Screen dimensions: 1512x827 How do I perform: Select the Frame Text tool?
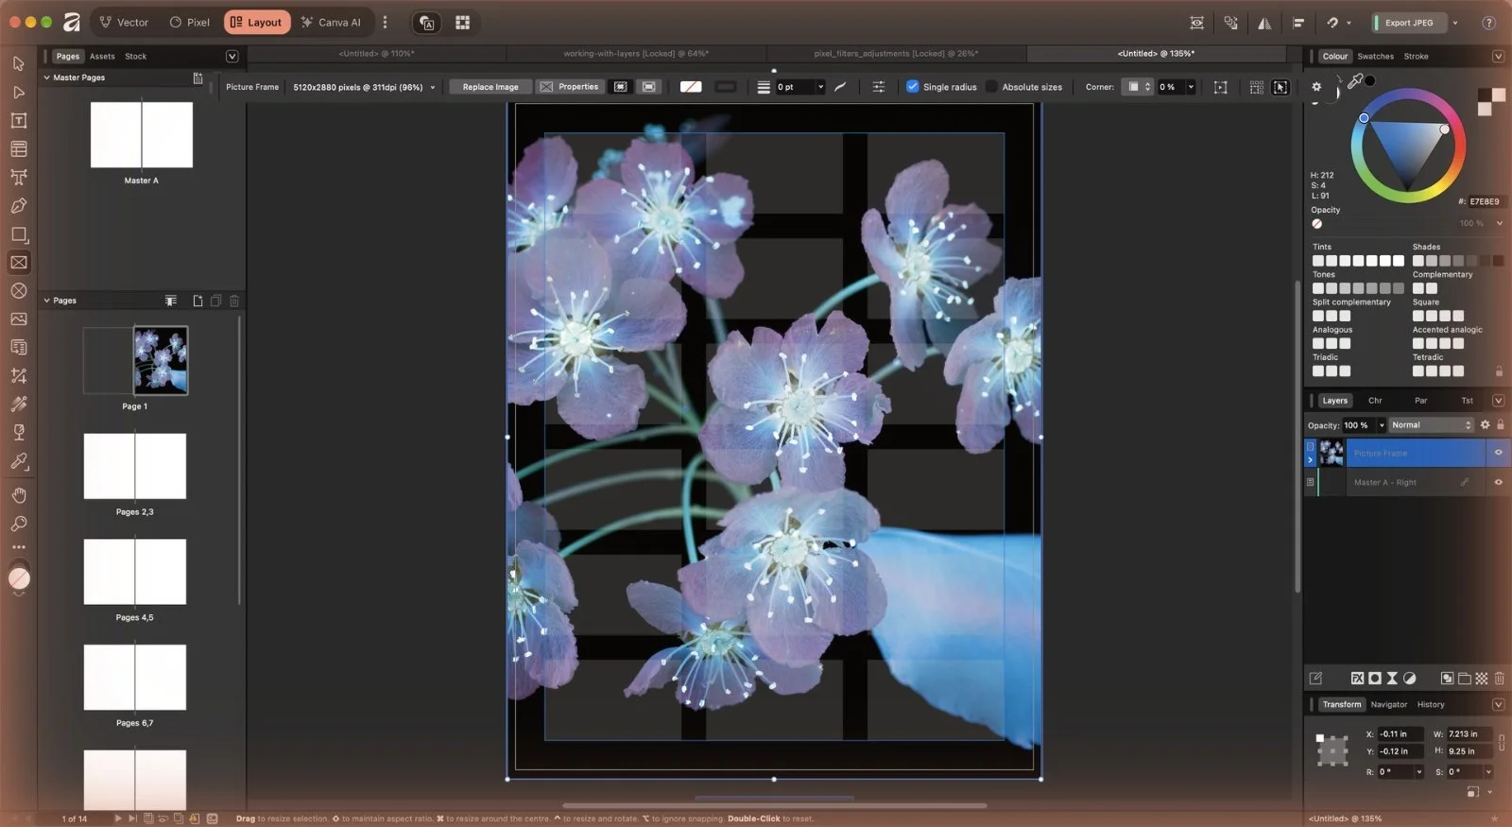click(18, 120)
